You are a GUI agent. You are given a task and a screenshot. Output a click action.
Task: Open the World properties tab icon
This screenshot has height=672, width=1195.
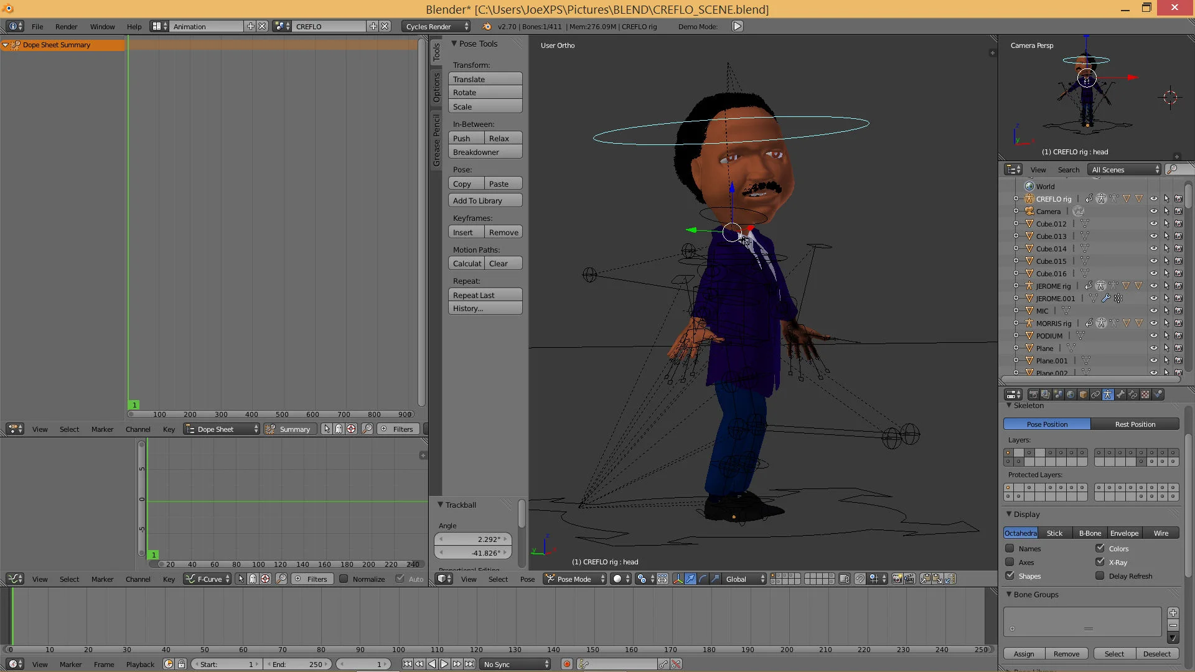coord(1071,394)
